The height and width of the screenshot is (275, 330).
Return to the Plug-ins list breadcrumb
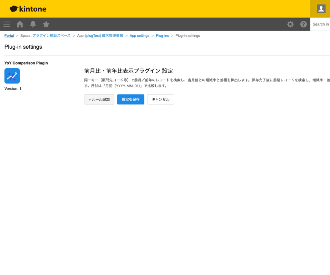pyautogui.click(x=162, y=35)
